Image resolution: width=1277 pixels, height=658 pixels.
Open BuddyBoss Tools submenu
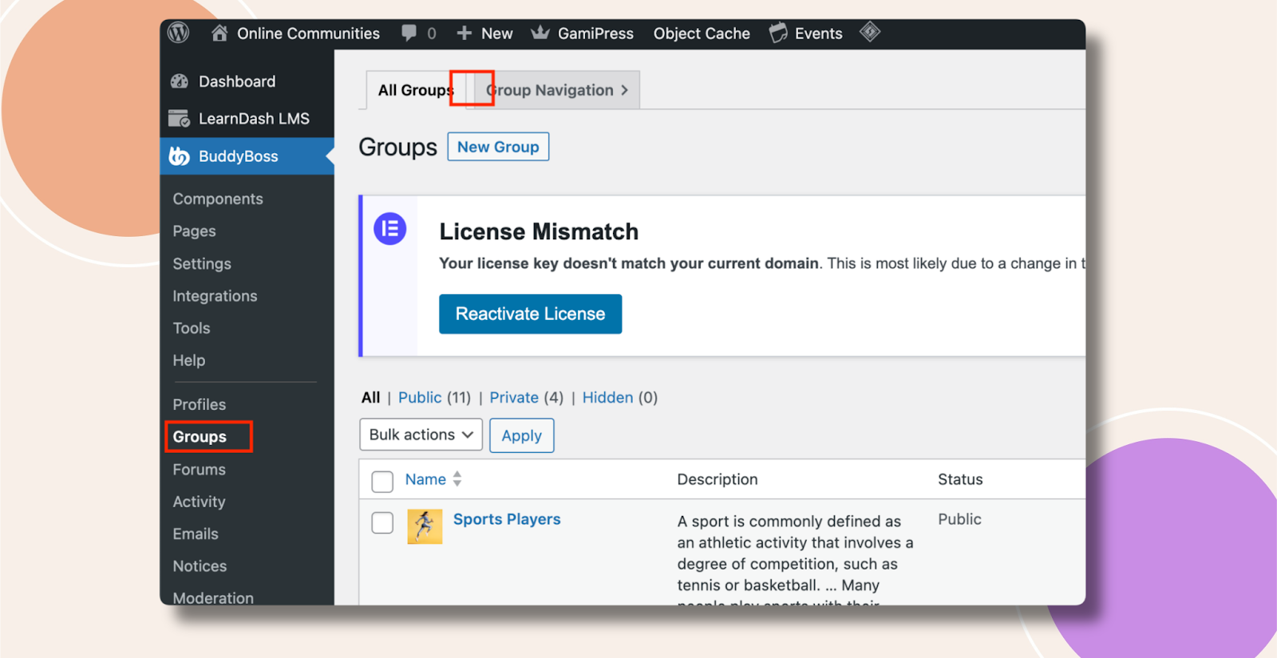[192, 328]
